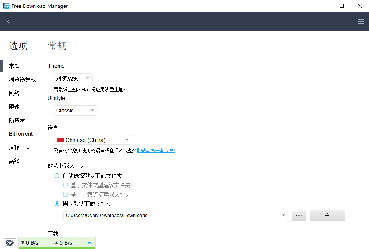Maximize the Free Download Manager window

(342, 6)
